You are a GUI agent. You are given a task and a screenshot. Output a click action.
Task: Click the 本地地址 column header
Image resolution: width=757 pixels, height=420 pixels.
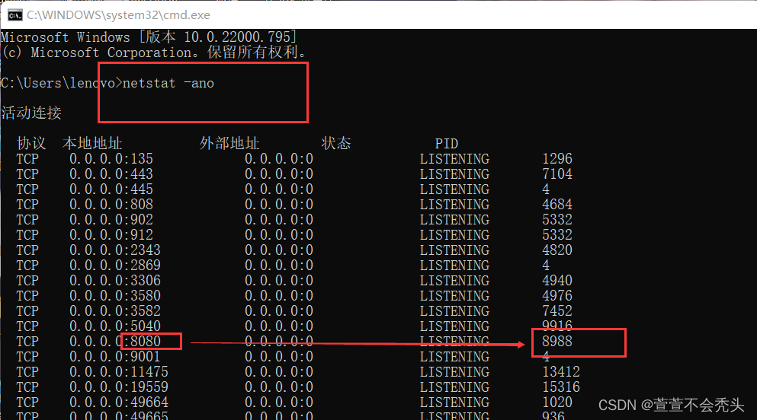92,144
